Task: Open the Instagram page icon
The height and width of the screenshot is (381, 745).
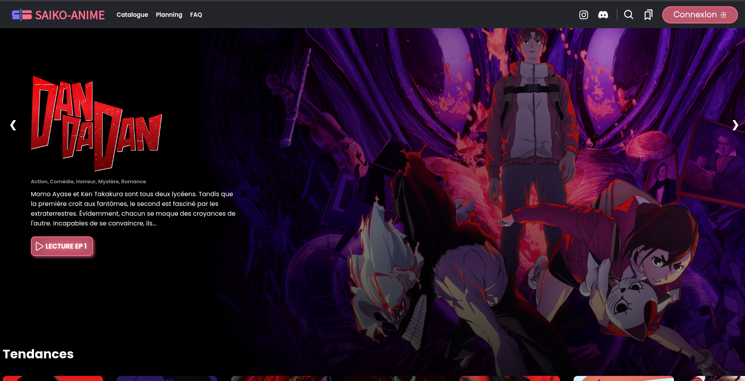Action: [583, 15]
